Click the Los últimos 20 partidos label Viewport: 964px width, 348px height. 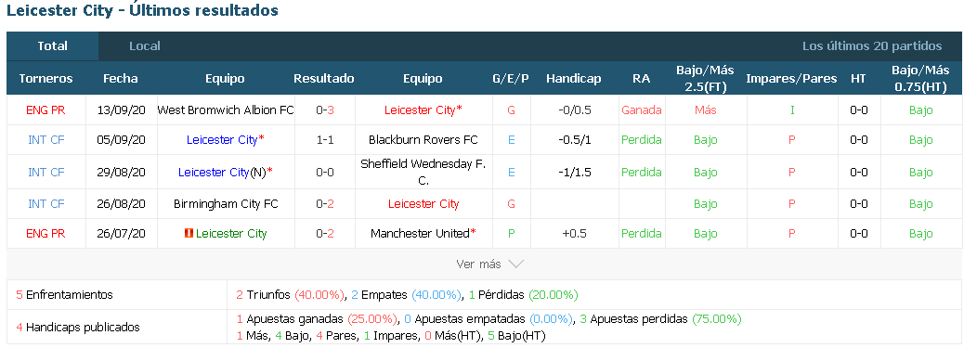tap(872, 46)
